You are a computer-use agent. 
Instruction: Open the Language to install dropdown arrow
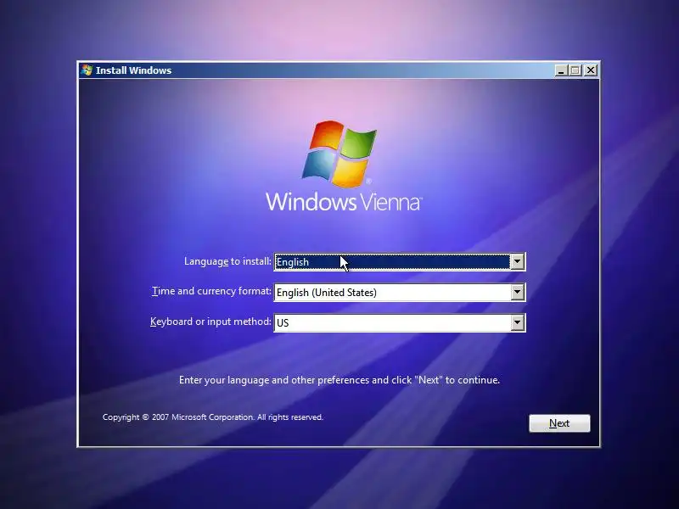517,261
